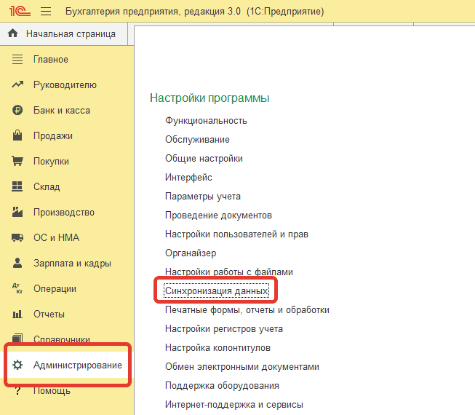Open Проведение документов settings
This screenshot has height=415, width=475.
218,216
